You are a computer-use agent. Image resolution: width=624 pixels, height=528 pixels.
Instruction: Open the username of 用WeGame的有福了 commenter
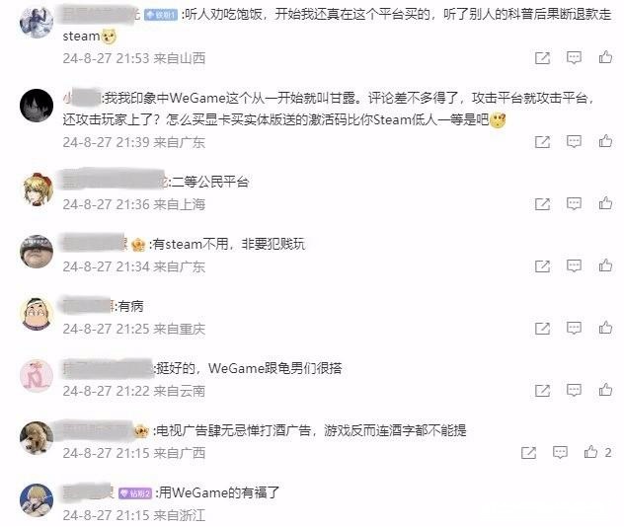pos(88,492)
